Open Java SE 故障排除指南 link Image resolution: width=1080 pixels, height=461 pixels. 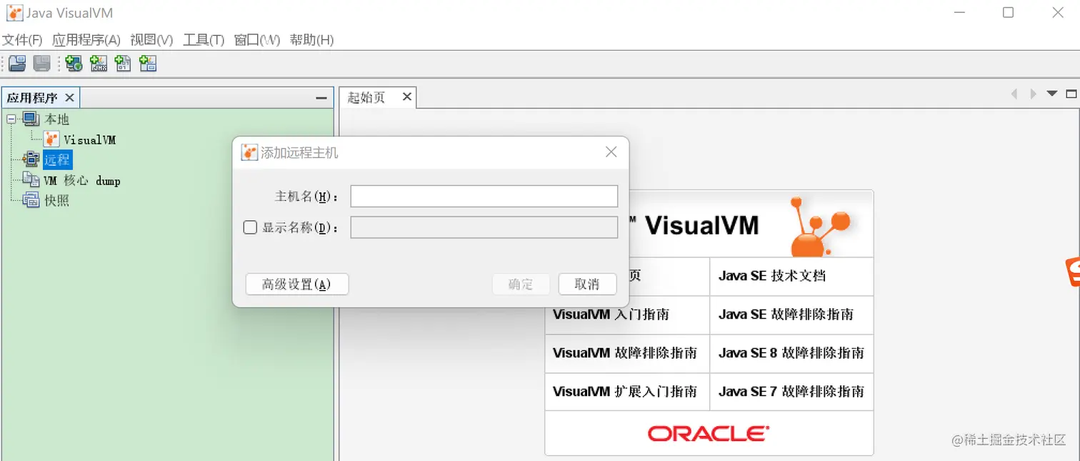point(786,314)
